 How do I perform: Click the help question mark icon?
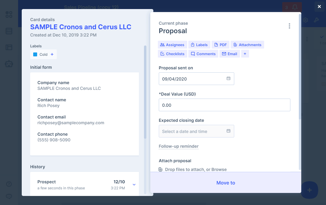point(9,184)
